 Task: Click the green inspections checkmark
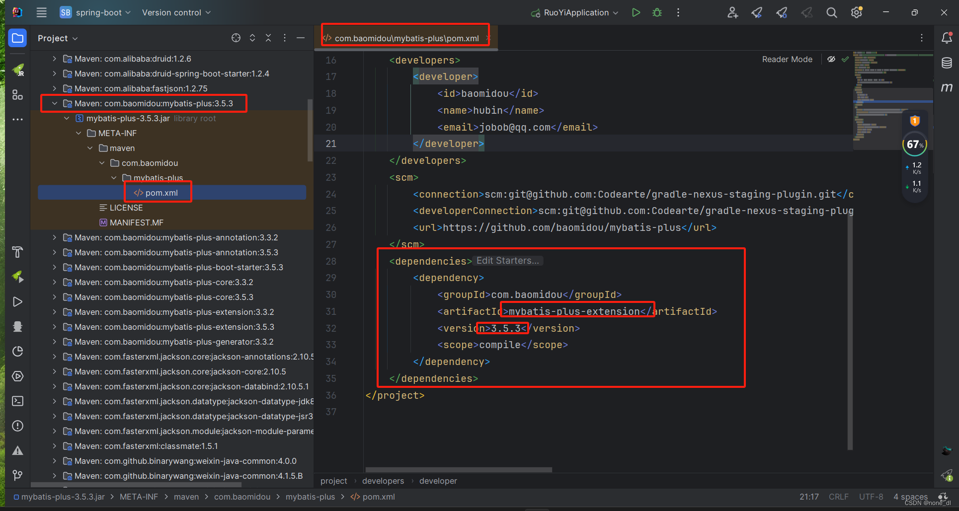pos(845,59)
